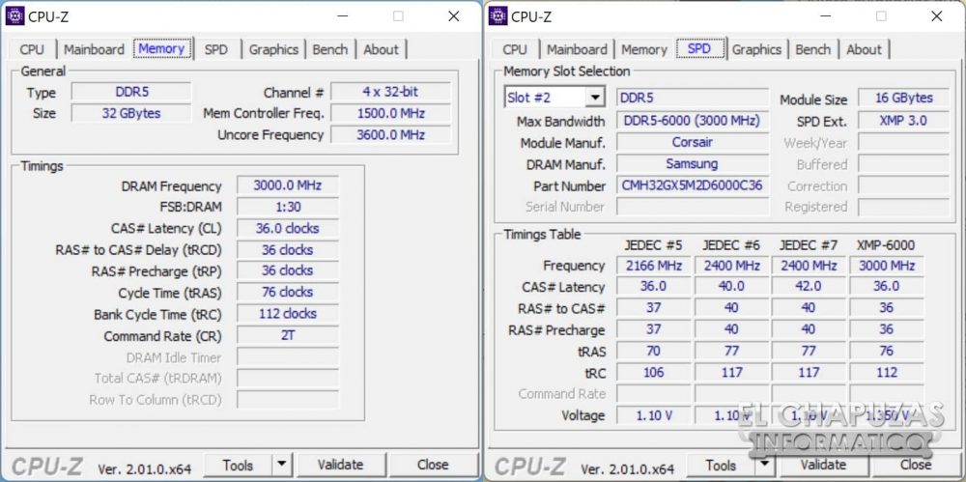The image size is (966, 482).
Task: Click Max Bandwidth field DDR5-6000 (3000 MHz)
Action: pos(693,121)
